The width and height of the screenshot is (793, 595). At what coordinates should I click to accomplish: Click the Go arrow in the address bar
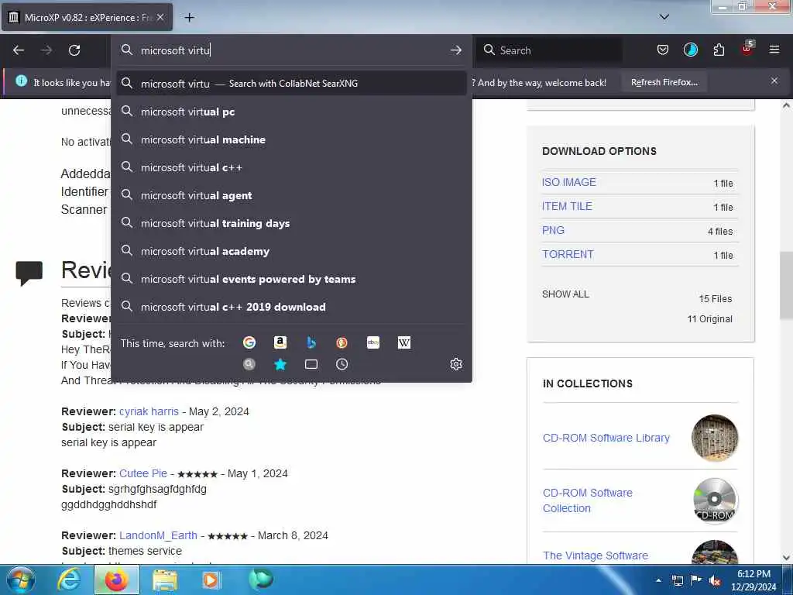tap(455, 50)
